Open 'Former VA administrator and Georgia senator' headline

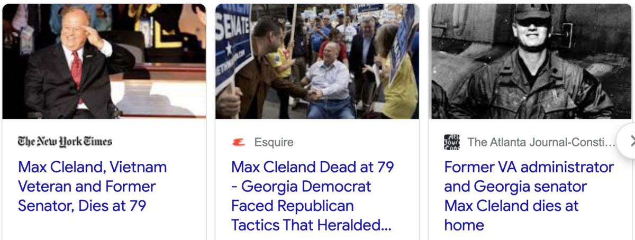click(x=529, y=196)
